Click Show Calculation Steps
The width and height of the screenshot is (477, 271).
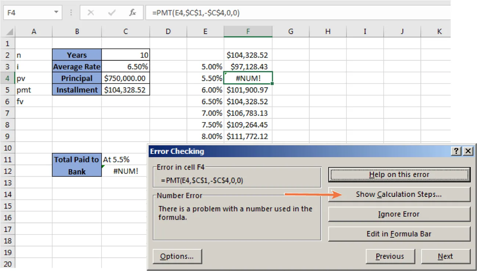tap(399, 194)
